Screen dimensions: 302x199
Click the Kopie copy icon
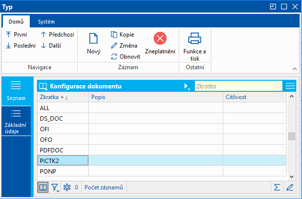point(114,35)
